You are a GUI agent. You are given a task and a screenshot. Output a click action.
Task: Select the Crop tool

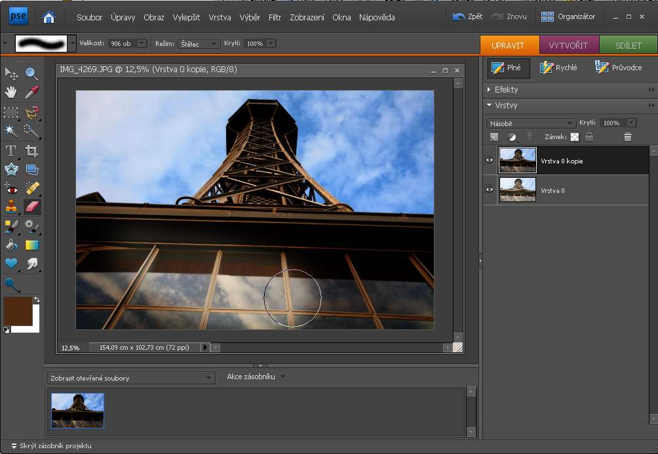coord(31,151)
